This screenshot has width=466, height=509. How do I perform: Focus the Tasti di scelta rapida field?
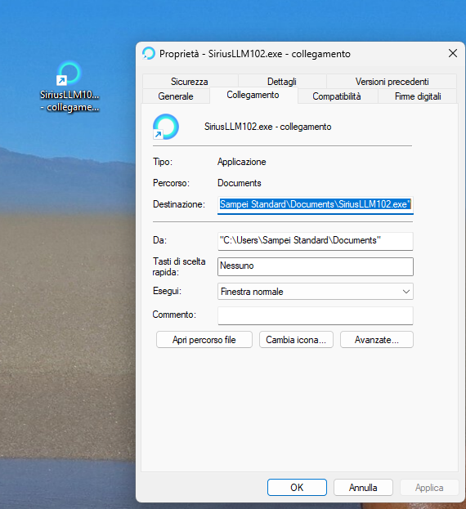coord(316,266)
